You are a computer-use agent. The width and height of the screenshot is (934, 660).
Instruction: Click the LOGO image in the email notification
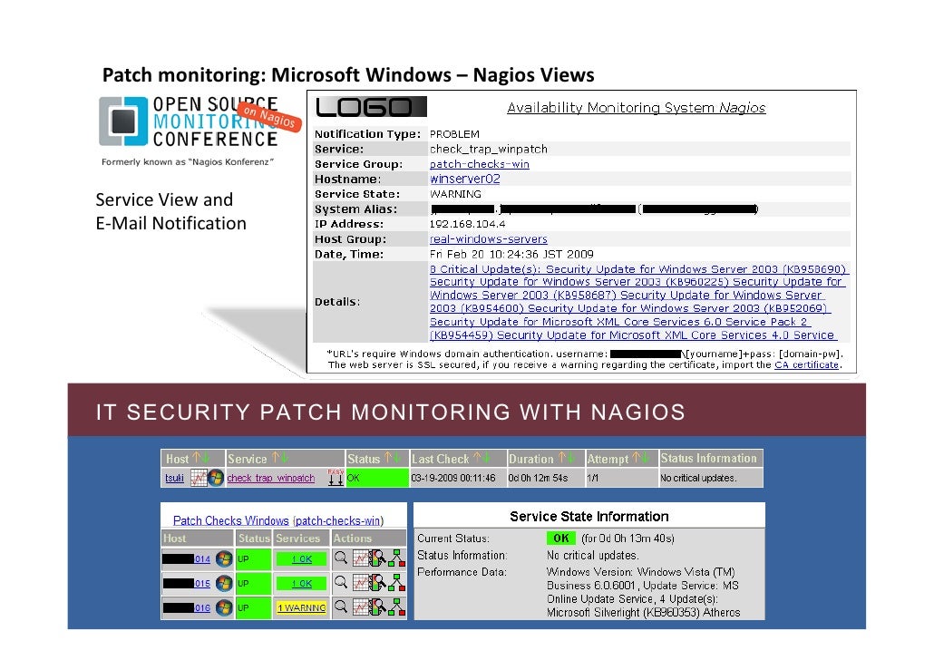[x=371, y=107]
